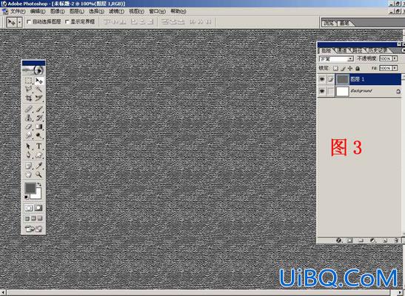Viewport: 405px width, 296px height.
Task: Enable 显示定界框 checkbox
Action: point(67,22)
